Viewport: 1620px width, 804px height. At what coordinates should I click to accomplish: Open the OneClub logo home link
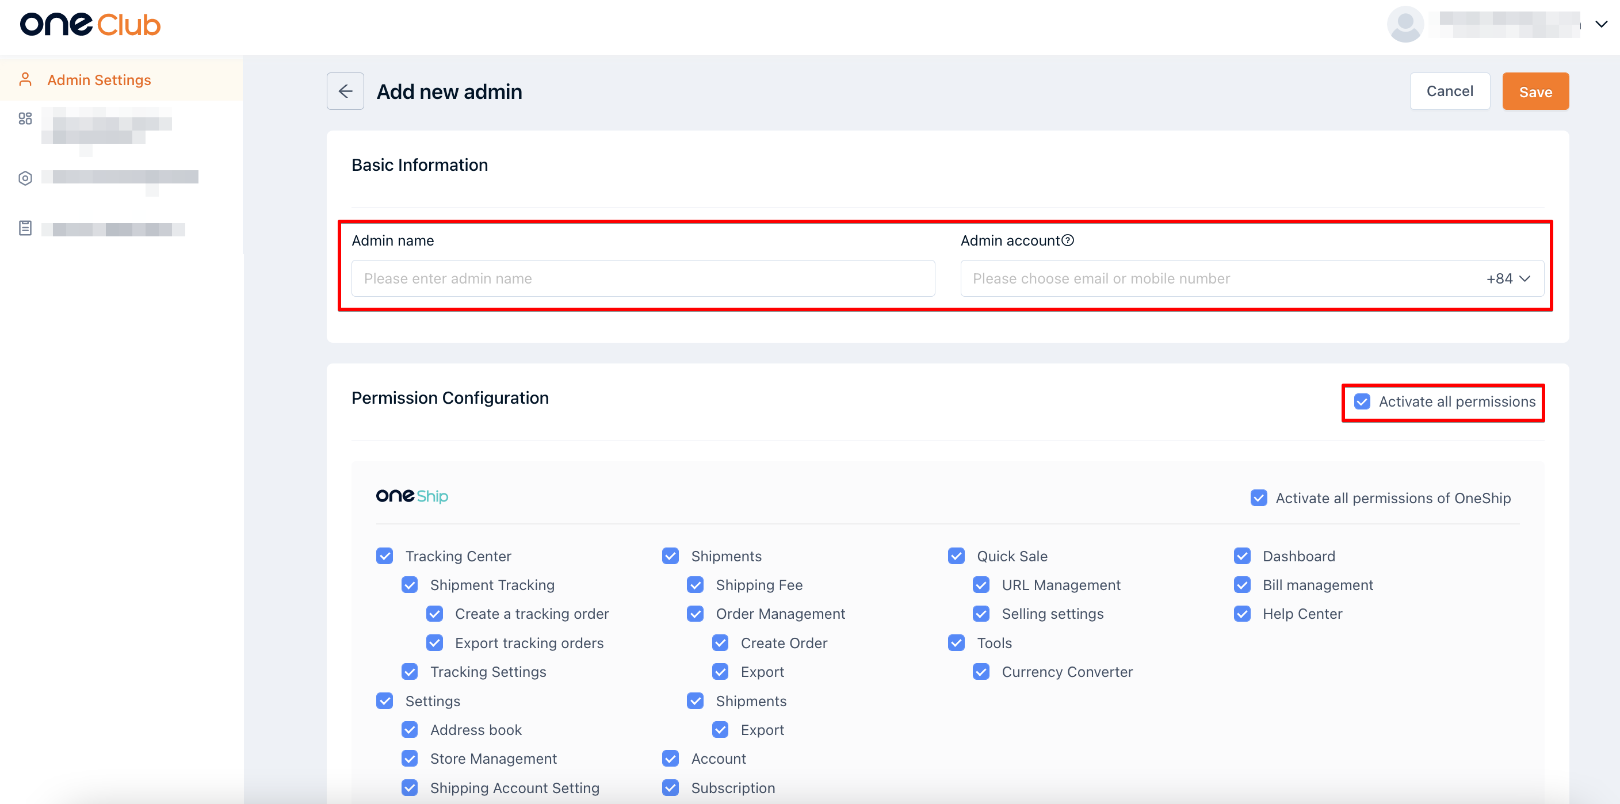[x=90, y=25]
